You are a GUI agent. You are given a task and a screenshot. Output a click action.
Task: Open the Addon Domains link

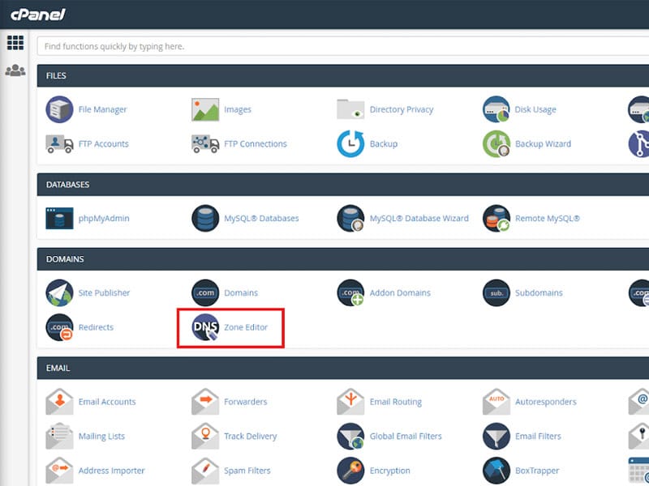[400, 292]
